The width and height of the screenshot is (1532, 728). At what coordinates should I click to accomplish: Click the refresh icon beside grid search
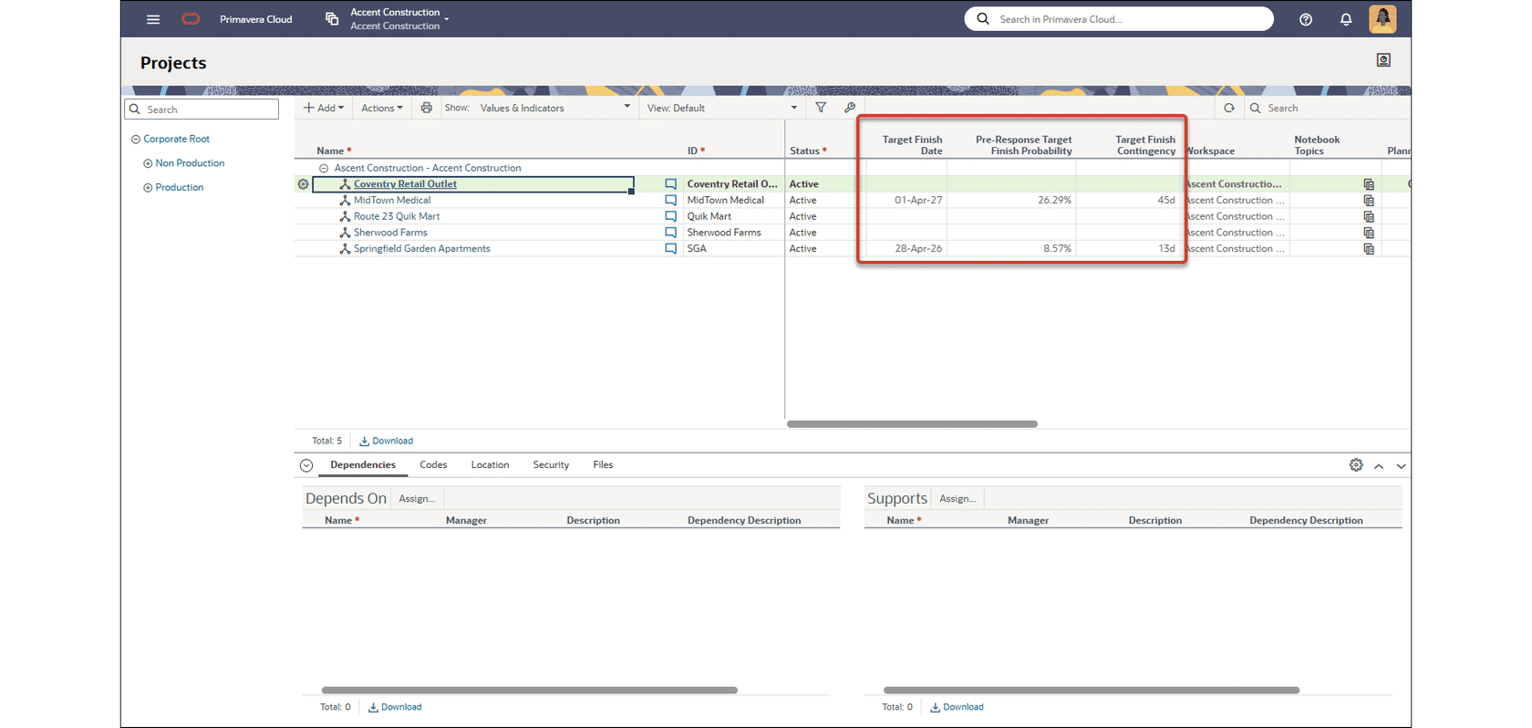click(x=1228, y=108)
